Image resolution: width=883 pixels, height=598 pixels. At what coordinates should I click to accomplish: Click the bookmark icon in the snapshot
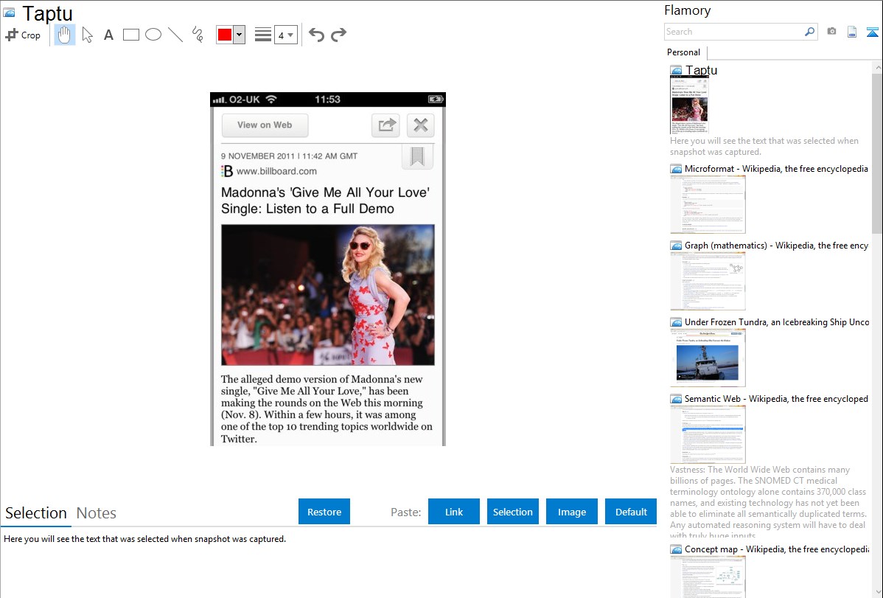(417, 156)
